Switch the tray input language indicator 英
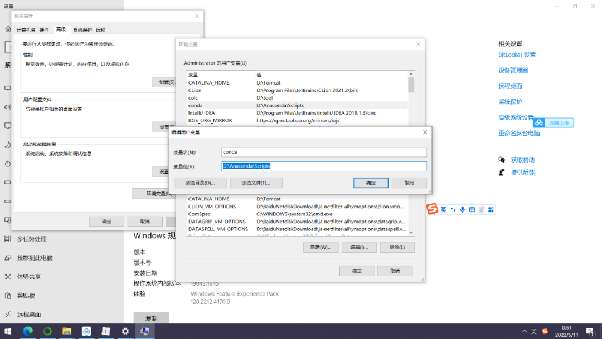This screenshot has width=602, height=339. [534, 332]
